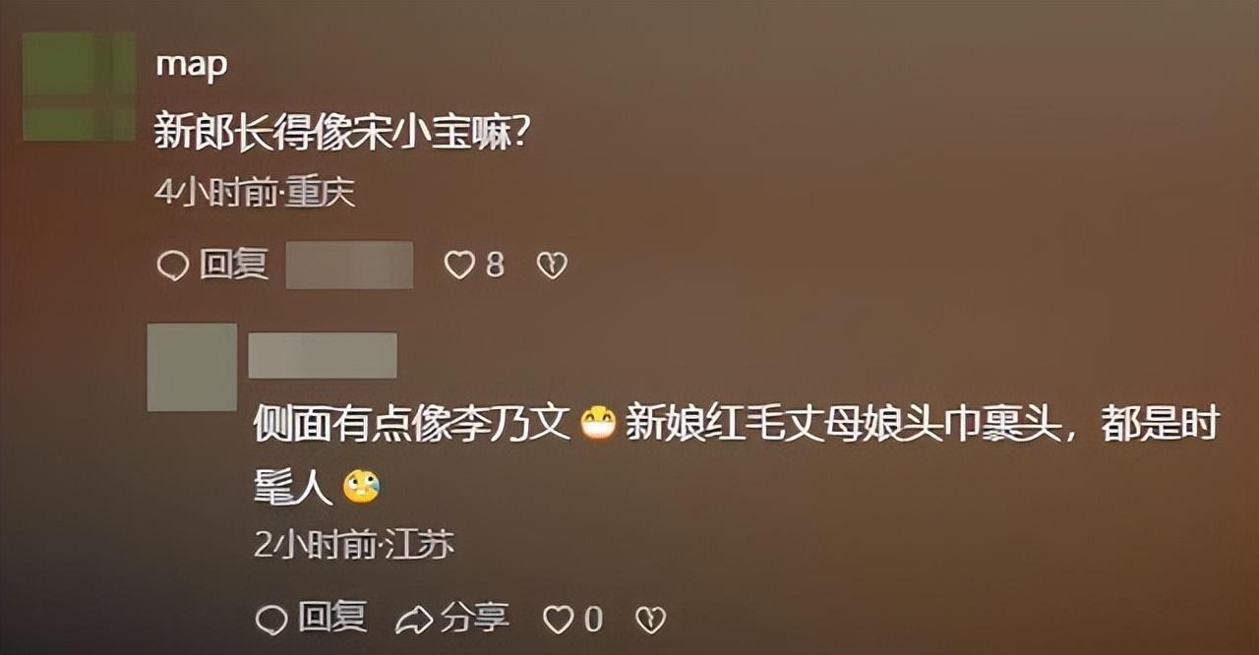Viewport: 1259px width, 655px height.
Task: Click map's green blurred avatar
Action: (x=79, y=86)
